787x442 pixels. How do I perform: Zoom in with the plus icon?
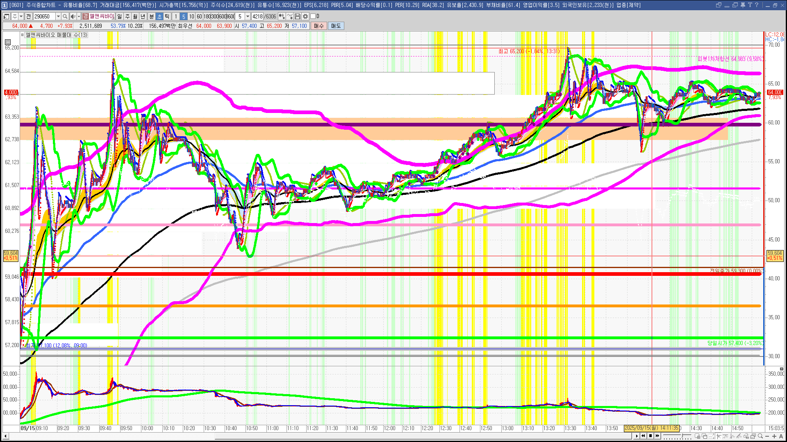774,436
